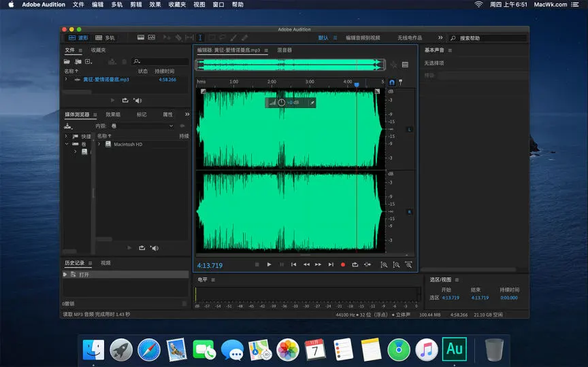Viewport: 588px width, 367px height.
Task: Click the blue playhead marker on the timeline
Action: pos(357,85)
